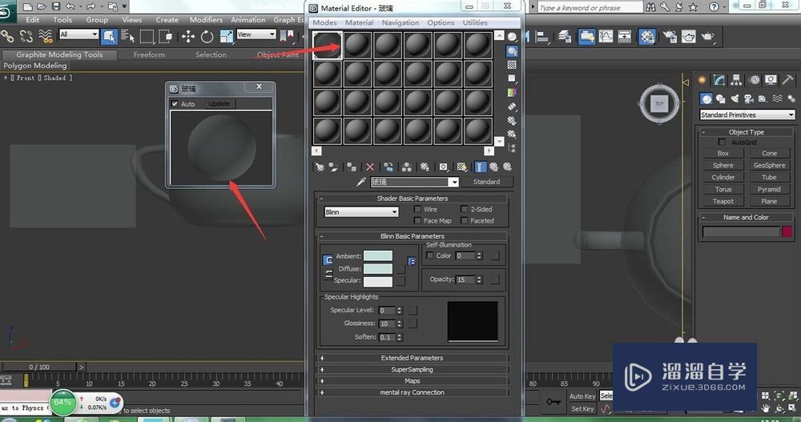Enable the AutoGrid checkbox
This screenshot has height=422, width=801.
click(x=723, y=143)
